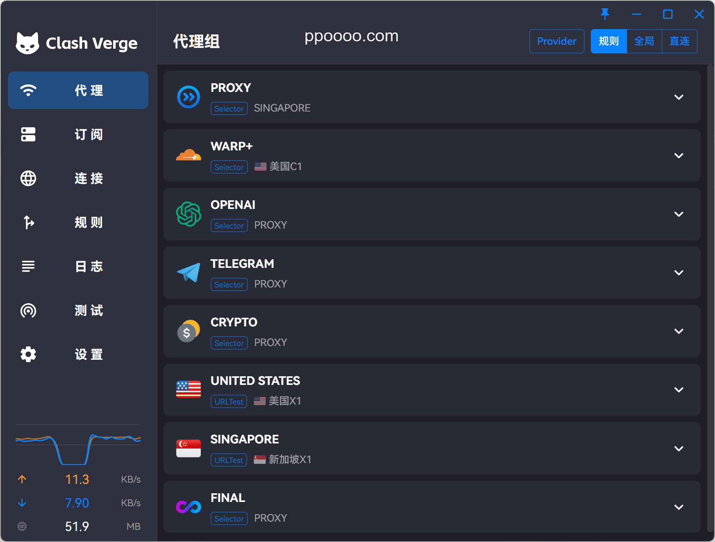Open the 订阅 sidebar page
Screen dimensions: 715x542
(78, 134)
